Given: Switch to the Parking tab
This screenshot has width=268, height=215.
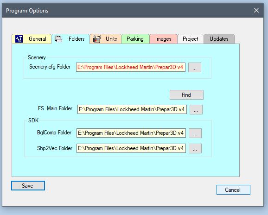Looking at the screenshot, I should point(135,39).
